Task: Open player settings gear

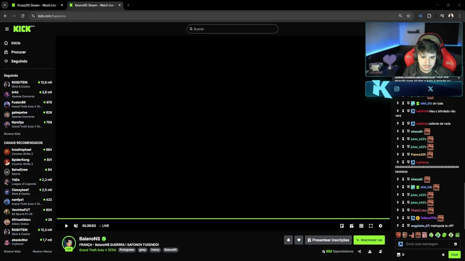Action: click(x=380, y=226)
